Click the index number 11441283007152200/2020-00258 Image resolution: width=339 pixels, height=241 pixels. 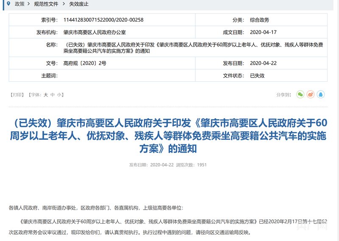coord(103,20)
